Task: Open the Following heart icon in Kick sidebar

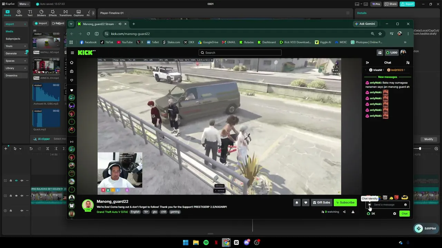Action: point(71,80)
